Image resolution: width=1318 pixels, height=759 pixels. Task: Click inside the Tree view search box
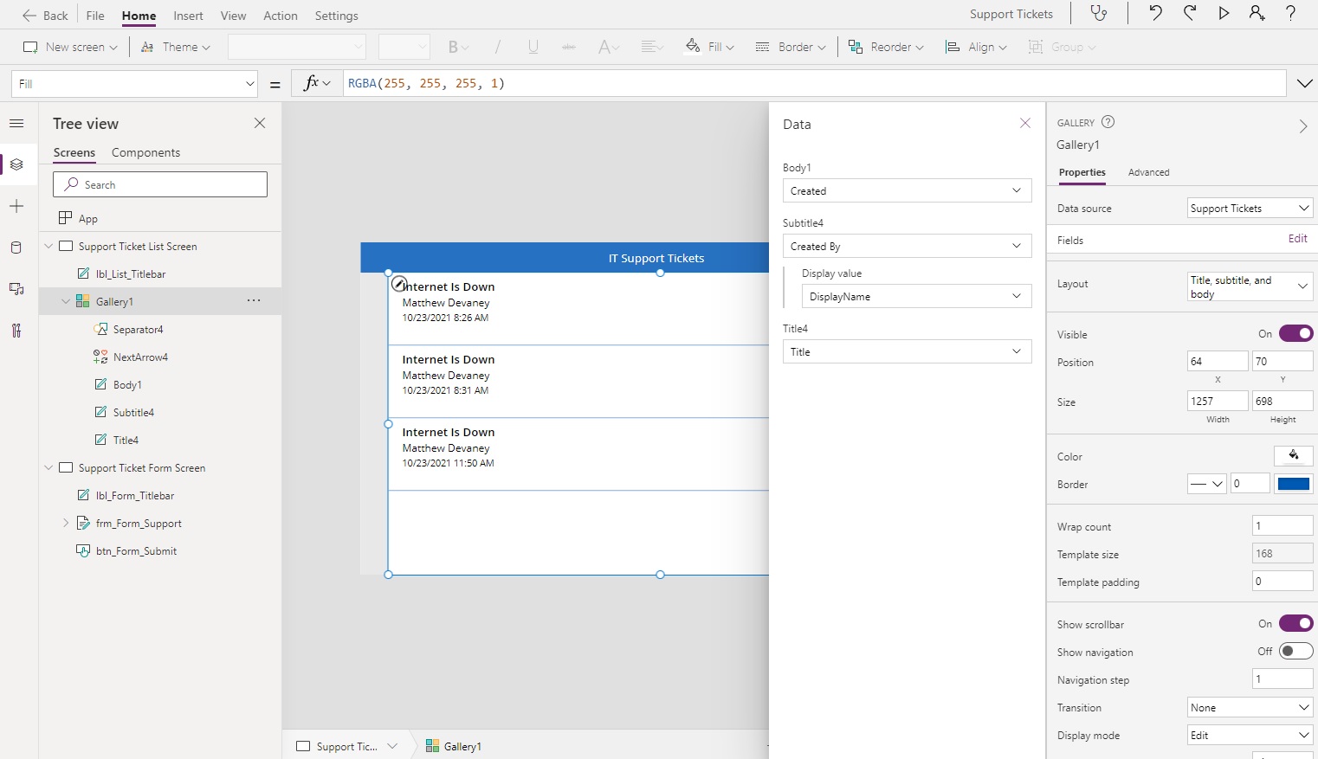point(160,183)
